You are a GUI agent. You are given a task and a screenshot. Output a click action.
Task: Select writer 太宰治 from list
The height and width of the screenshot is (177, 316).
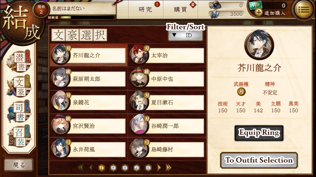tap(167, 55)
